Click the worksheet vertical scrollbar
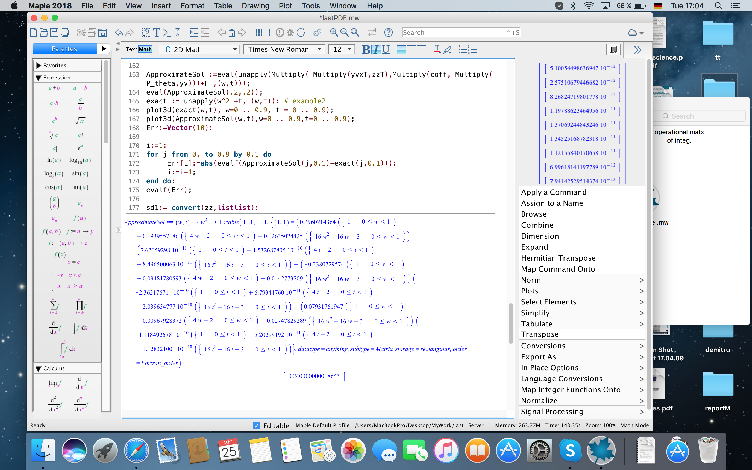The width and height of the screenshot is (752, 470). 510,323
